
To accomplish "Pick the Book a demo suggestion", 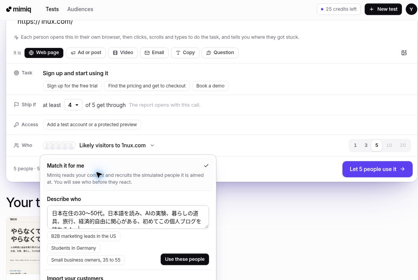I will tap(210, 86).
